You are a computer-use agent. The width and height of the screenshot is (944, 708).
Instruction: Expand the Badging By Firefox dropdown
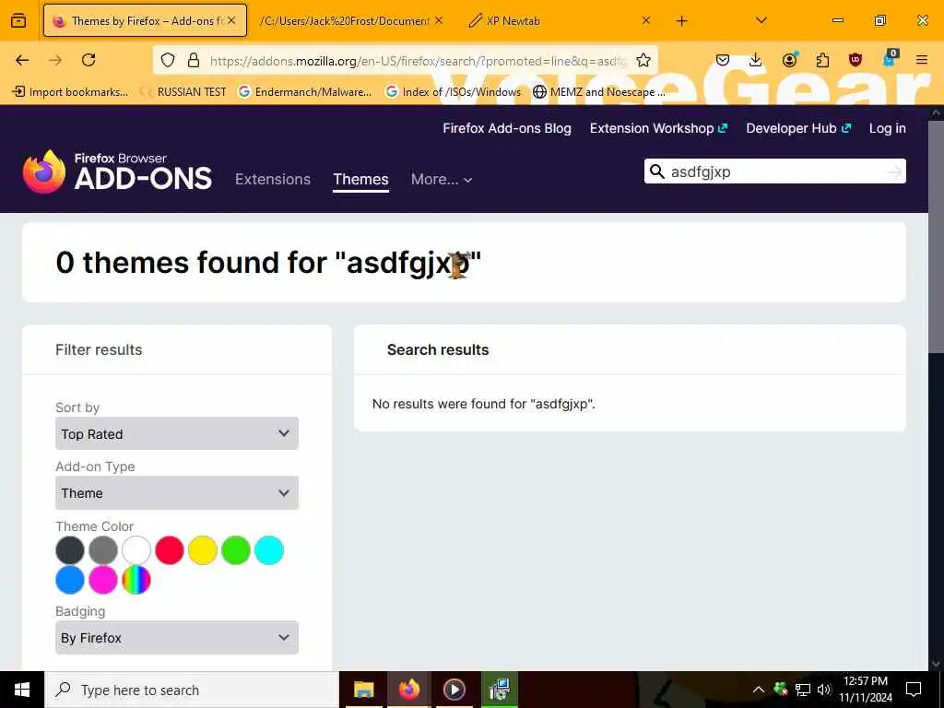pos(176,638)
